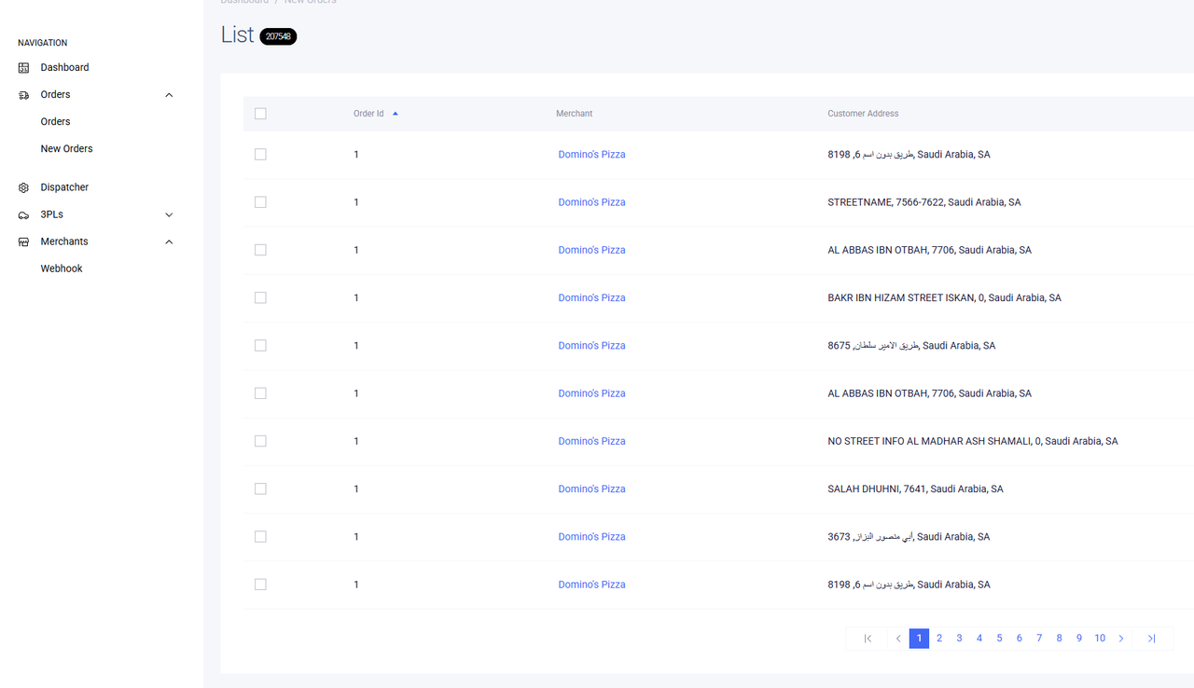Open Domino's Pizza link in STREETNAME row

591,202
